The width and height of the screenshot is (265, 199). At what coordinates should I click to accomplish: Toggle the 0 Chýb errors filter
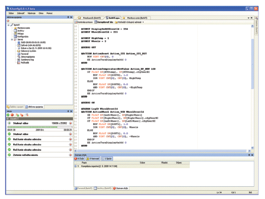[x=79, y=159]
